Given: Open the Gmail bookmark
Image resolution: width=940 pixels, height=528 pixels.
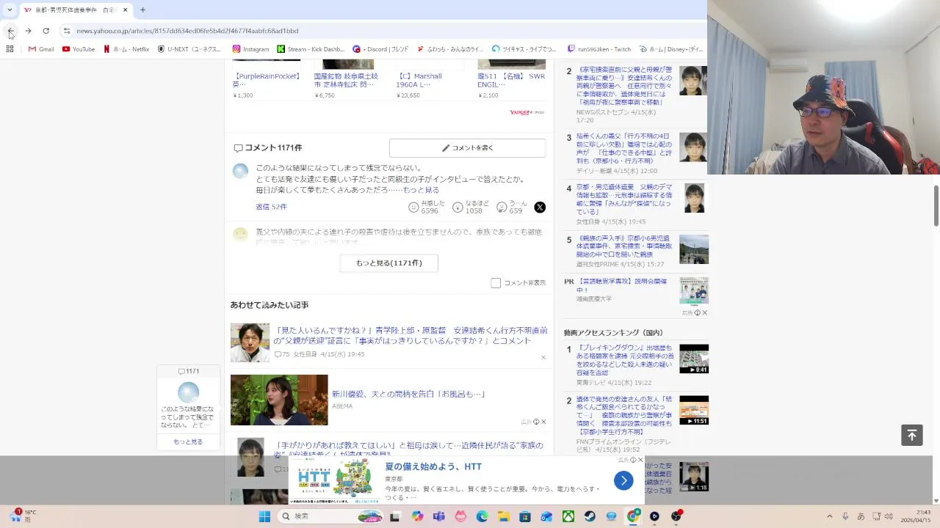Looking at the screenshot, I should coord(41,49).
